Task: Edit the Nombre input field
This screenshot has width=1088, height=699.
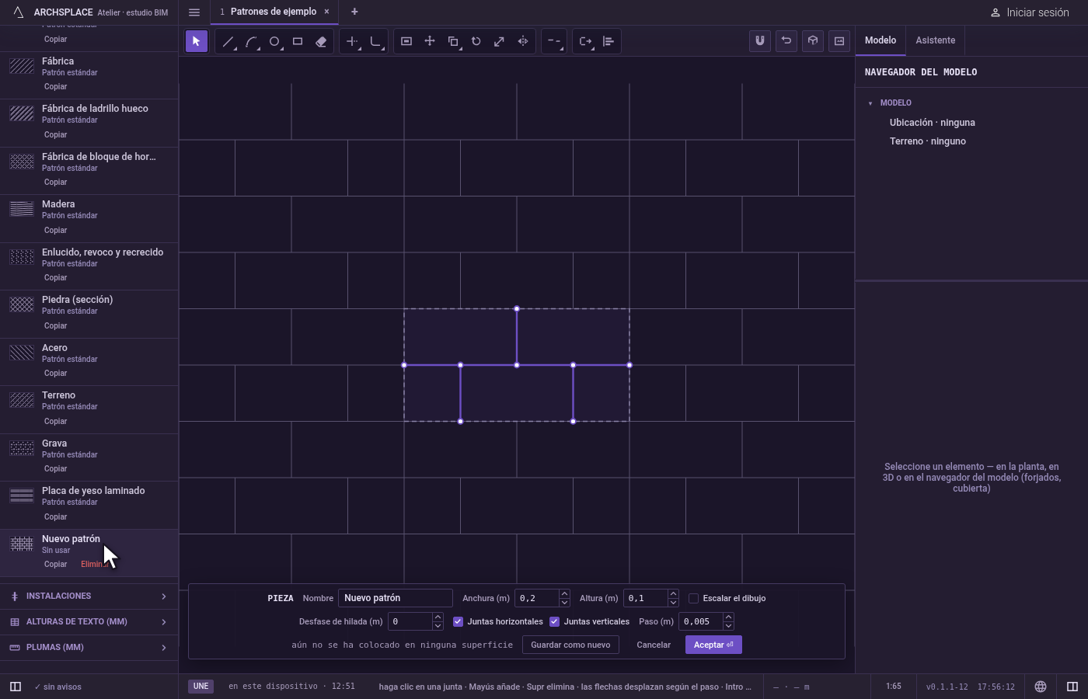Action: coord(396,598)
